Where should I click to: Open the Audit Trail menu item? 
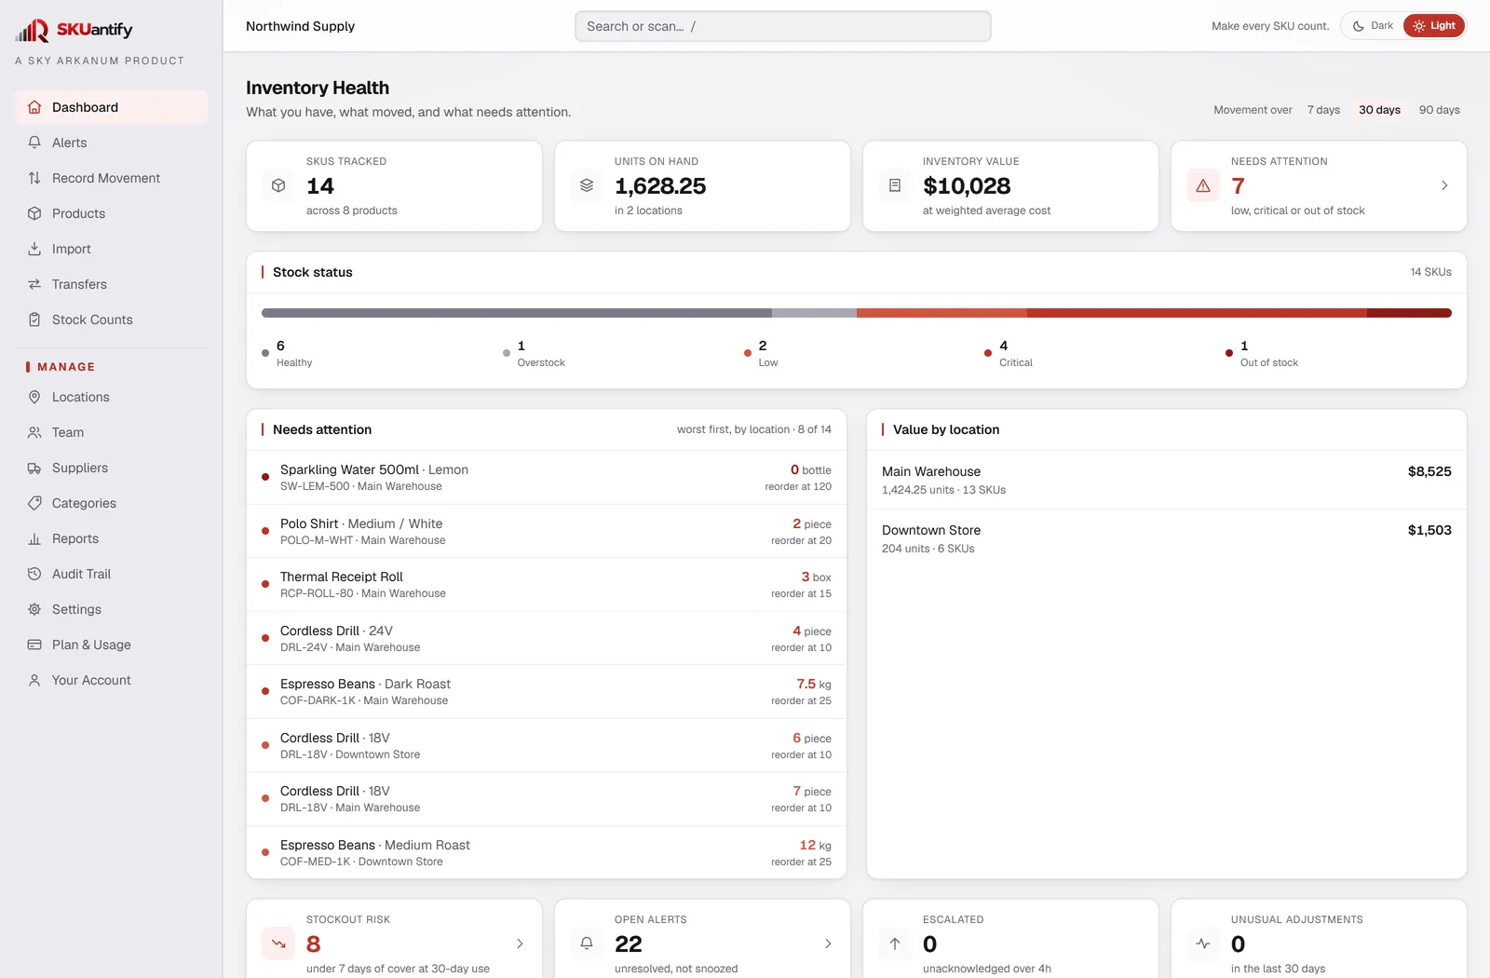[111, 574]
